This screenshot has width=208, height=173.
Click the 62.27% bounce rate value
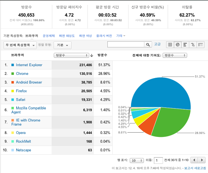click(x=187, y=15)
